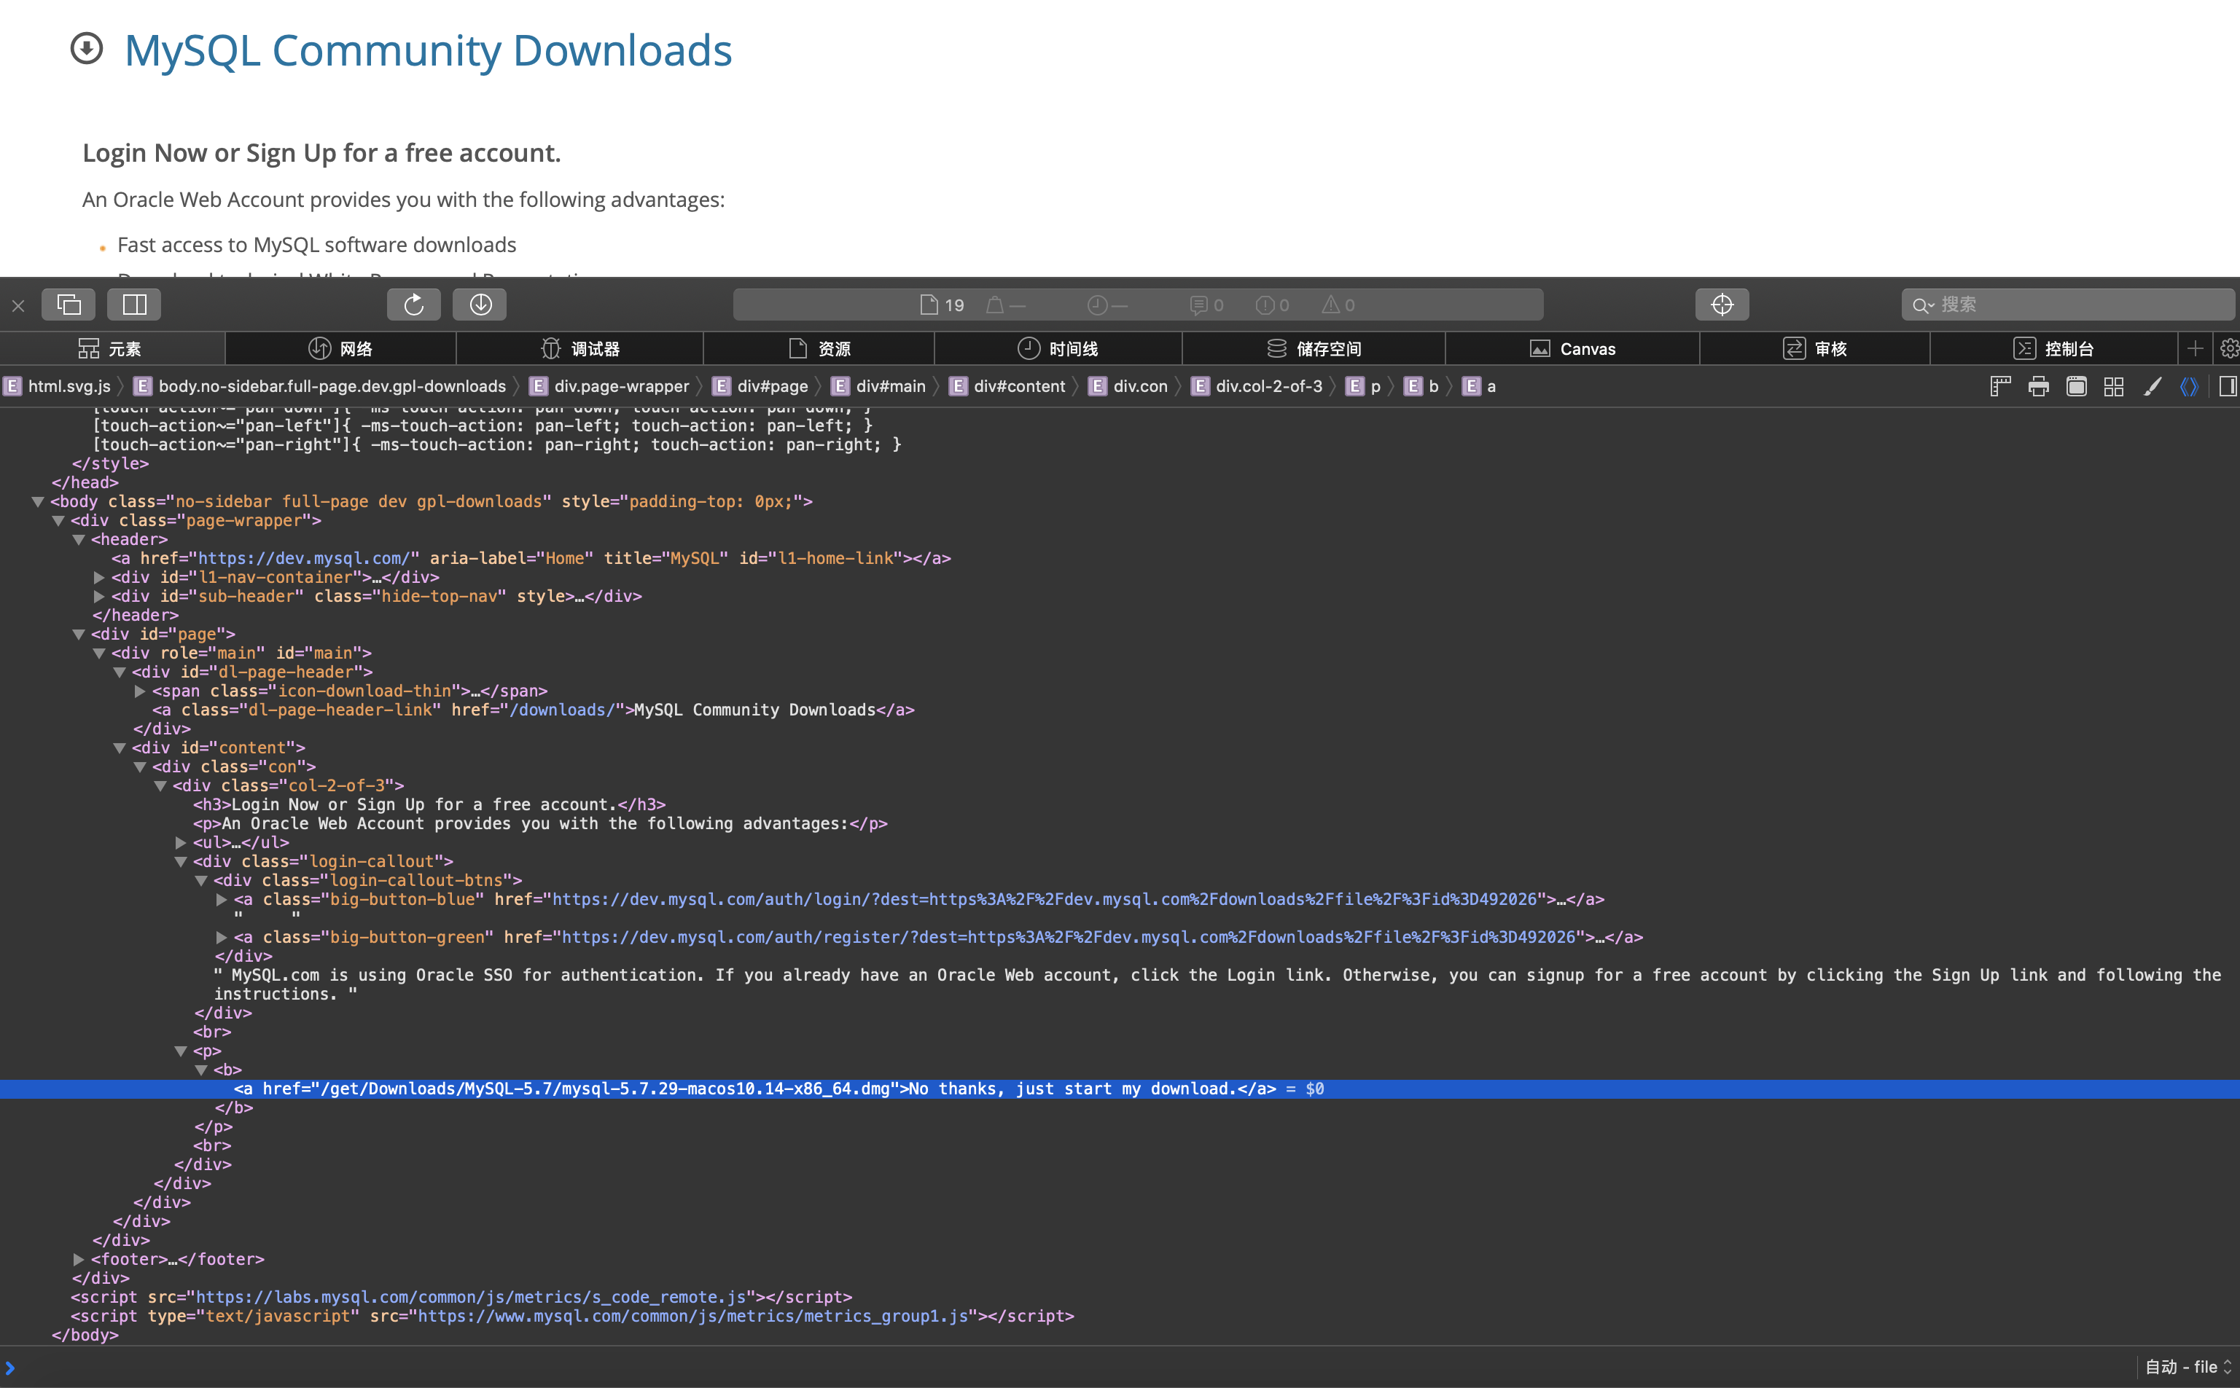Select div#content breadcrumb
The height and width of the screenshot is (1388, 2240).
[x=1007, y=386]
